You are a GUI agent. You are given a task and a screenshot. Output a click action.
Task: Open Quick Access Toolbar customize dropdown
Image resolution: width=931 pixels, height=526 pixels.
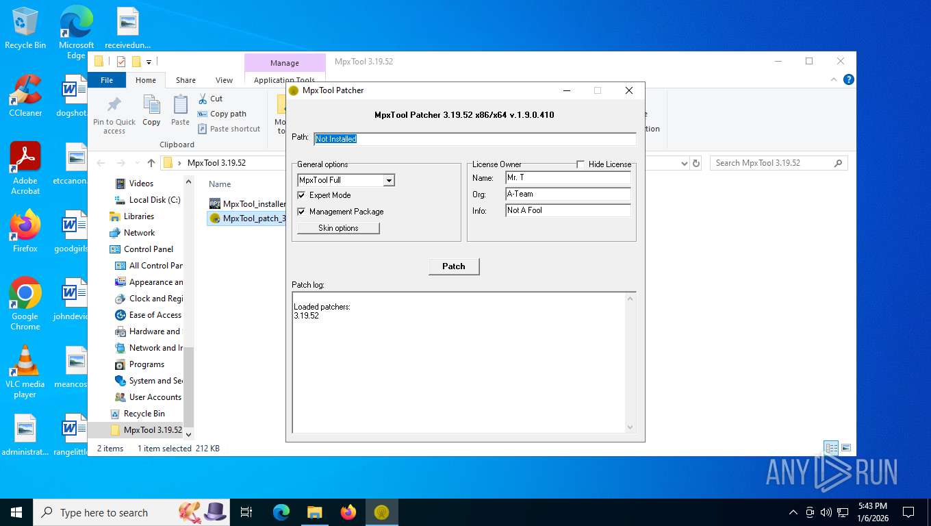pos(149,62)
